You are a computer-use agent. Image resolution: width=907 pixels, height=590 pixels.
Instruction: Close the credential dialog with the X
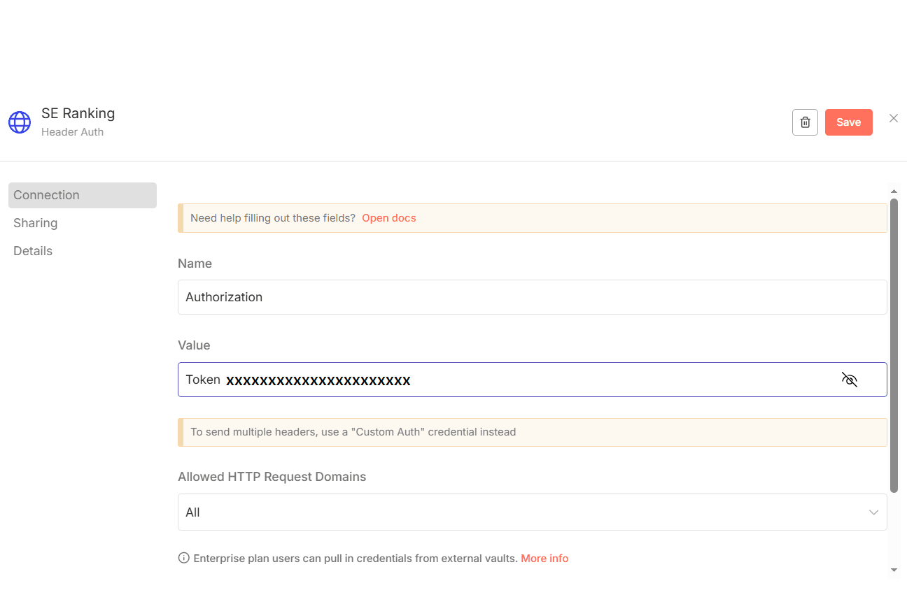point(894,118)
